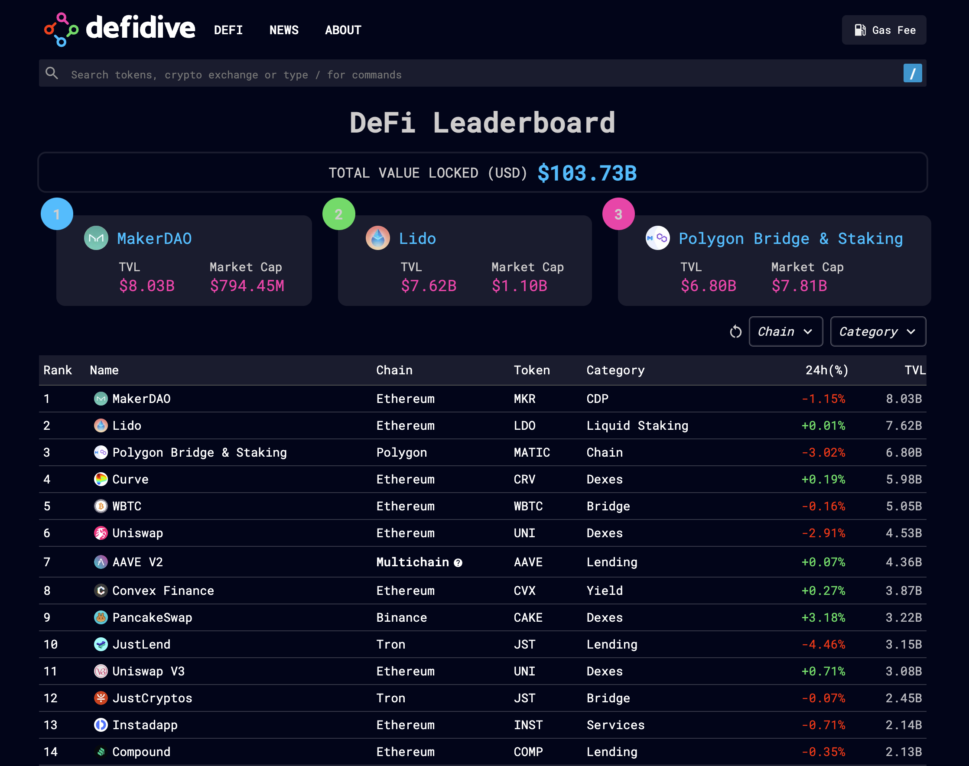
Task: Click the Curve rainbow icon
Action: tap(101, 480)
